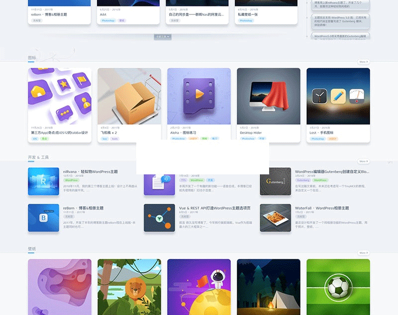Open niRvana · 轻拟物WordPress主题 title
Image resolution: width=398 pixels, height=315 pixels.
[x=91, y=171]
